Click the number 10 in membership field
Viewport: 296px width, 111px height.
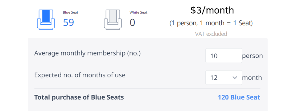point(214,56)
